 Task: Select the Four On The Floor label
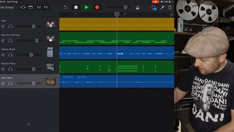point(11,35)
